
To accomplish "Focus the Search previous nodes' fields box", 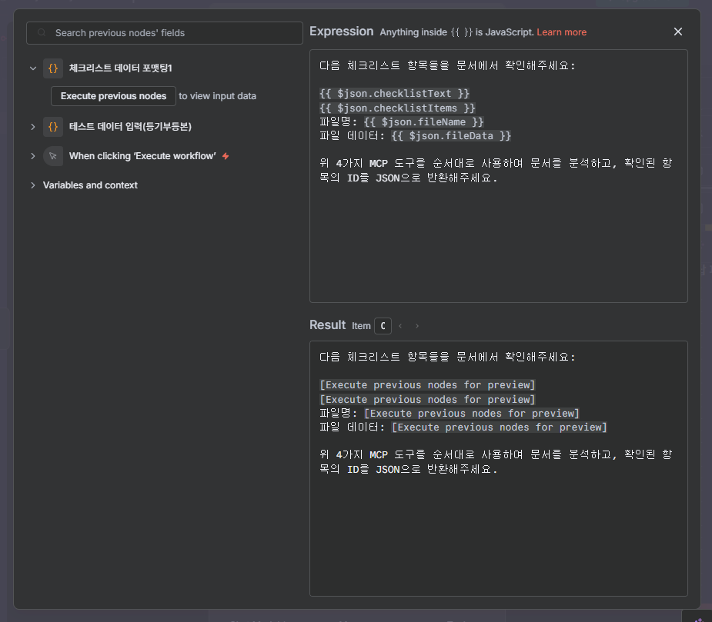I will (169, 33).
